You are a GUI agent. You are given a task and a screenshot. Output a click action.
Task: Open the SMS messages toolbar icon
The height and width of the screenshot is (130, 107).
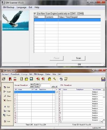click(15, 79)
